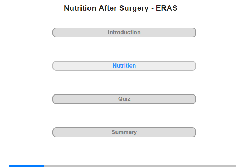
Task: Click the gray unfilled portion of progress bar
Action: tap(140, 166)
